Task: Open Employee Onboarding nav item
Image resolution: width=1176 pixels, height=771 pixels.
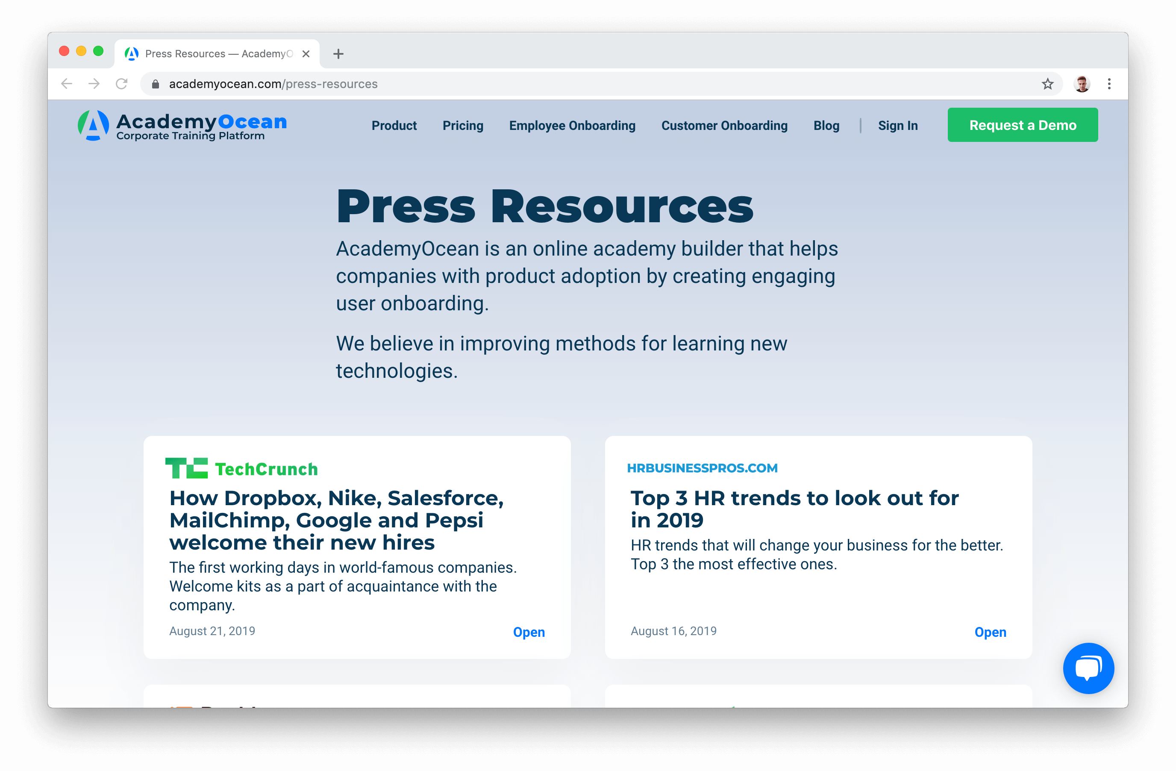Action: (572, 126)
